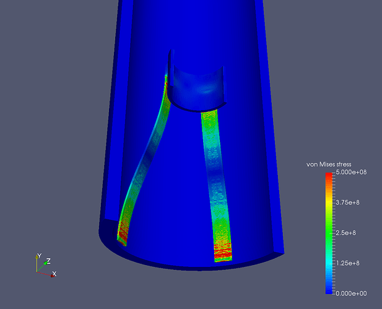Pick the dark blue bottom of color bar
This screenshot has height=309, width=382.
pyautogui.click(x=329, y=290)
